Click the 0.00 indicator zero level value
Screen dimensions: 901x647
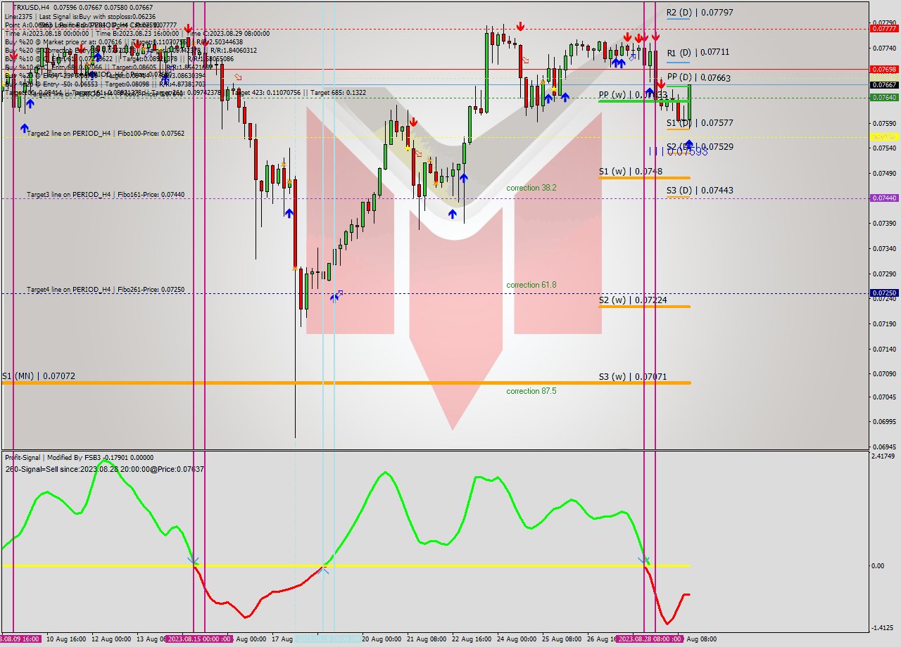[878, 565]
